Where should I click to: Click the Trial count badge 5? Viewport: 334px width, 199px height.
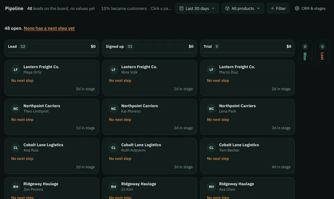point(217,47)
